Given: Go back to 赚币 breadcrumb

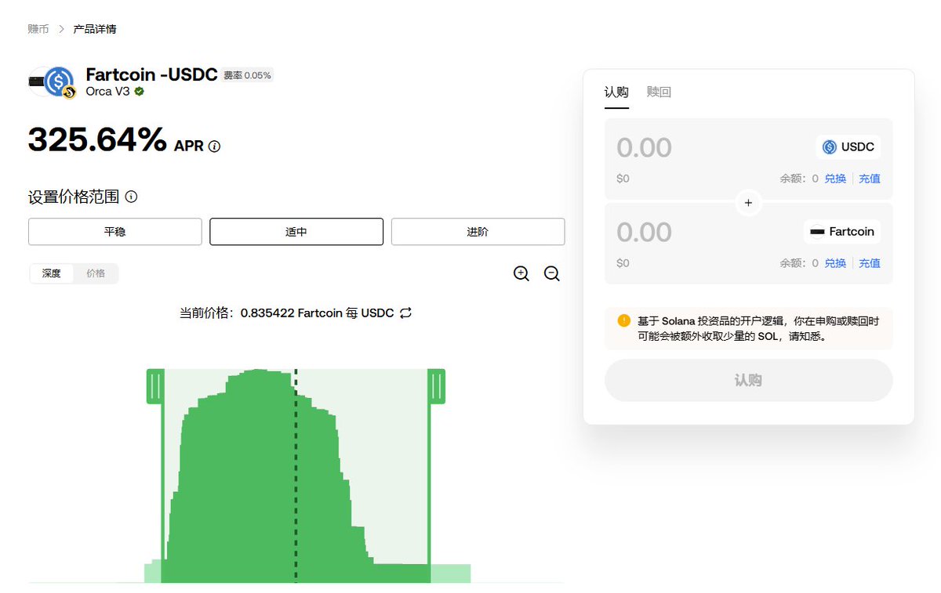Looking at the screenshot, I should (38, 29).
